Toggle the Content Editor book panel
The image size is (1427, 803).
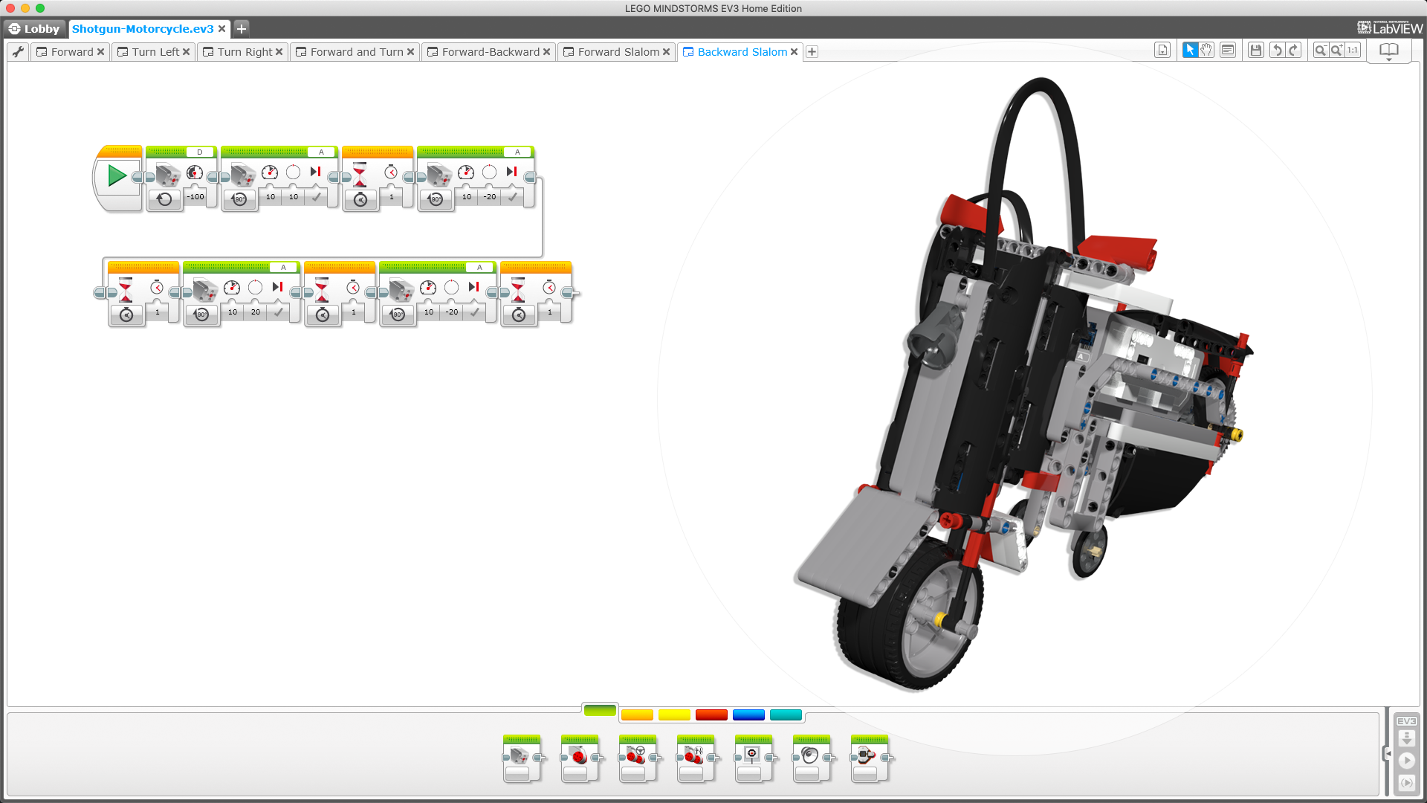click(x=1388, y=51)
